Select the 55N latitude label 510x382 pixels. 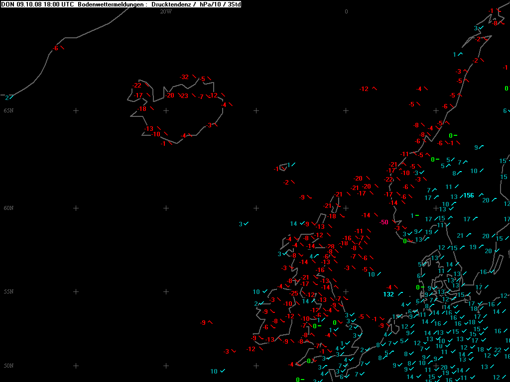pos(8,291)
